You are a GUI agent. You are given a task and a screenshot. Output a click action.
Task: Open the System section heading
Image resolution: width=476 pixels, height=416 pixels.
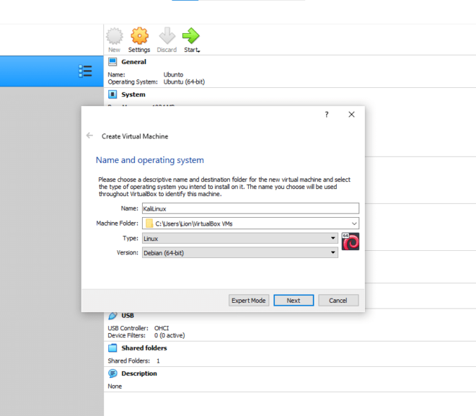133,94
